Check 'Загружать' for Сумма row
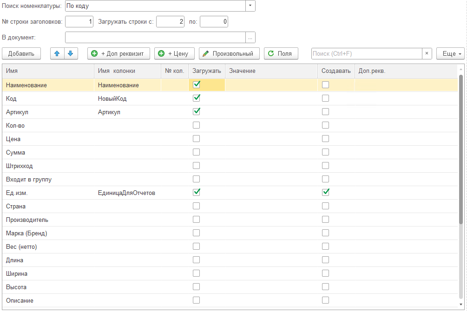This screenshot has width=467, height=311. coord(196,152)
